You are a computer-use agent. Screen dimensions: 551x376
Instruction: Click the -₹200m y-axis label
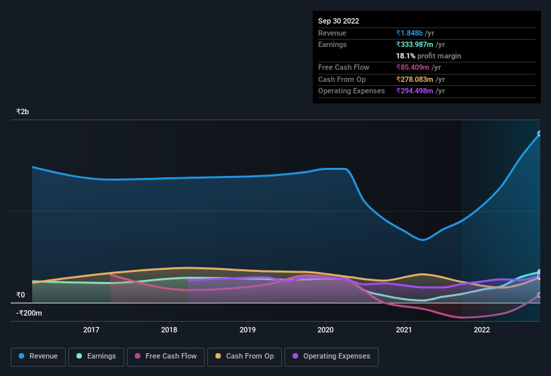point(29,313)
